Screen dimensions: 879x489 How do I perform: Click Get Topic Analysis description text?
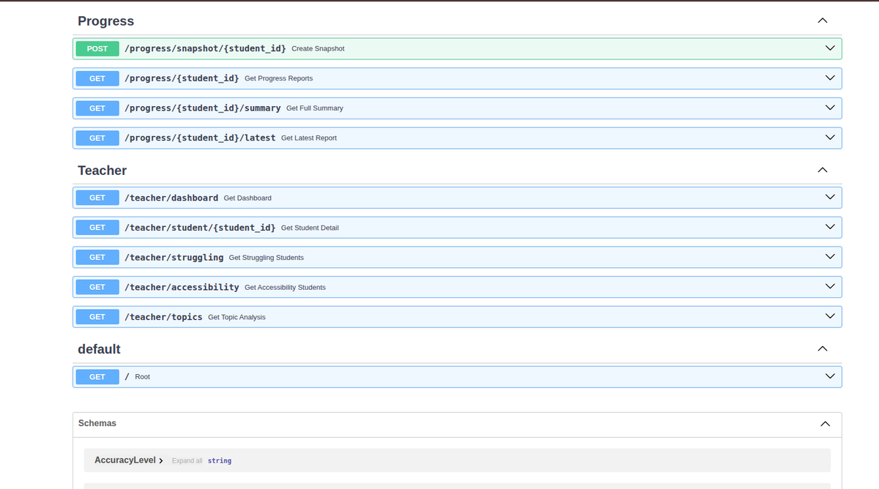tap(237, 318)
